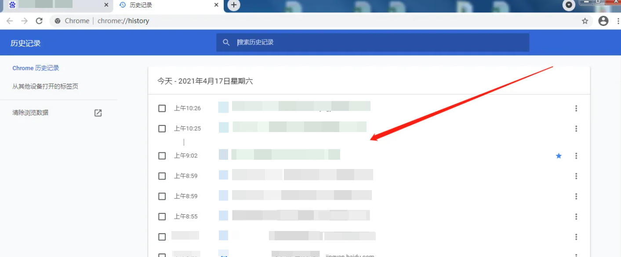Click the external link icon beside 清除浏览数据
This screenshot has height=257, width=621.
click(98, 113)
